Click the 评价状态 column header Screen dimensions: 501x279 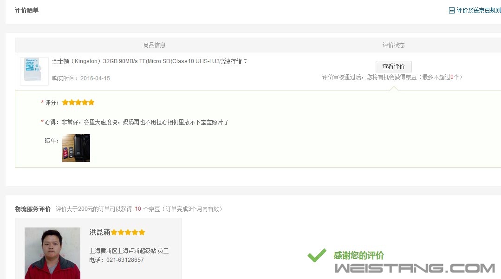pyautogui.click(x=393, y=45)
